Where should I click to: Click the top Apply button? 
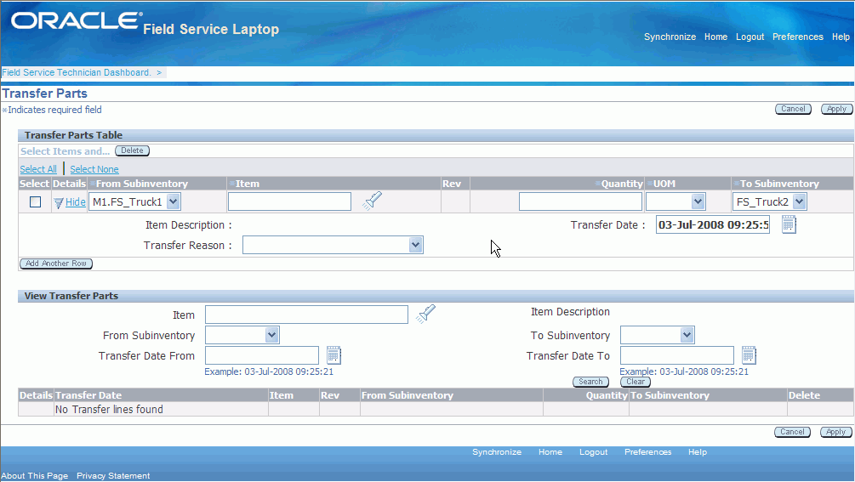(x=836, y=109)
